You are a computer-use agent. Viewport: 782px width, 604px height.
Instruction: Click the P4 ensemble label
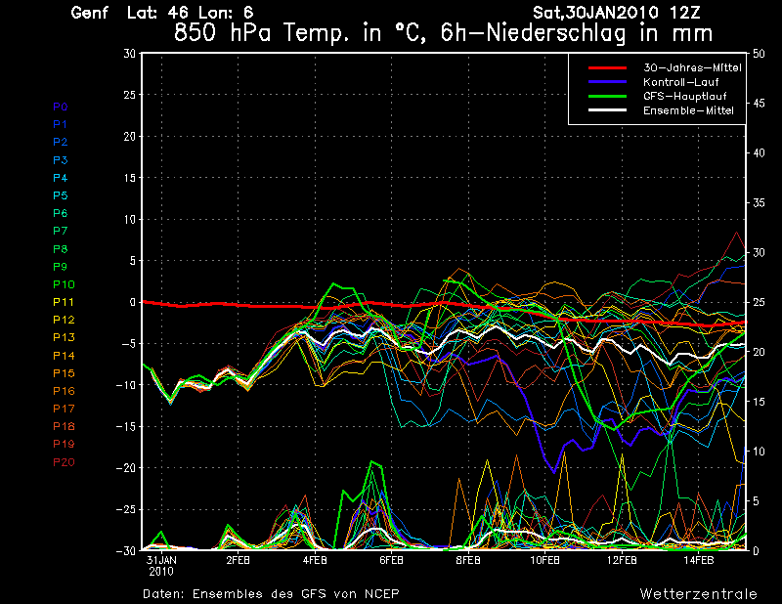(x=61, y=178)
